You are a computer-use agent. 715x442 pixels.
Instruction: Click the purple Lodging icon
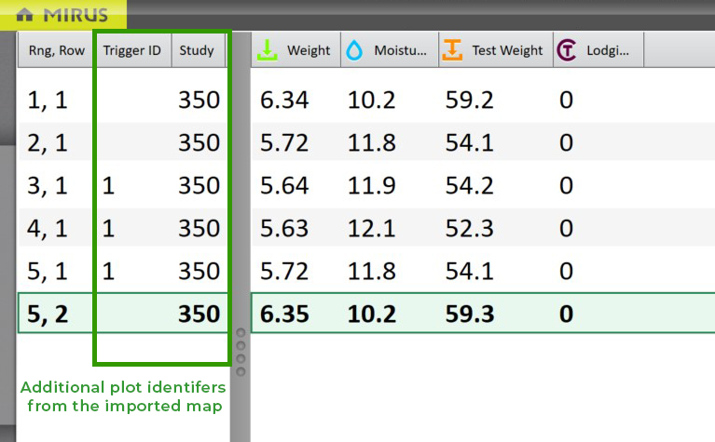point(566,50)
